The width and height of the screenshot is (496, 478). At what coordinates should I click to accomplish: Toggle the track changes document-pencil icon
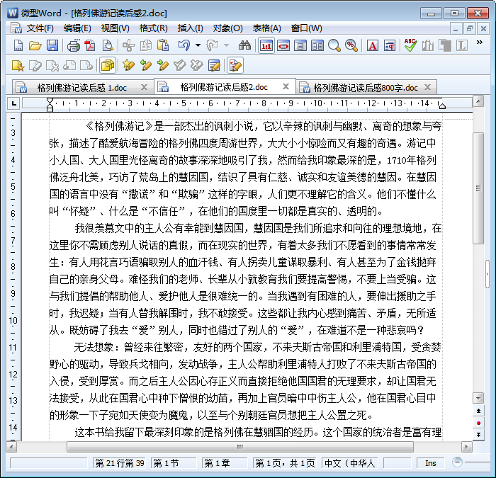(235, 65)
